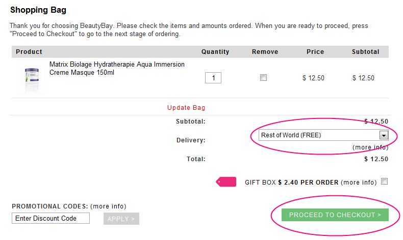Tick the Remove checkbox for the masque

263,78
